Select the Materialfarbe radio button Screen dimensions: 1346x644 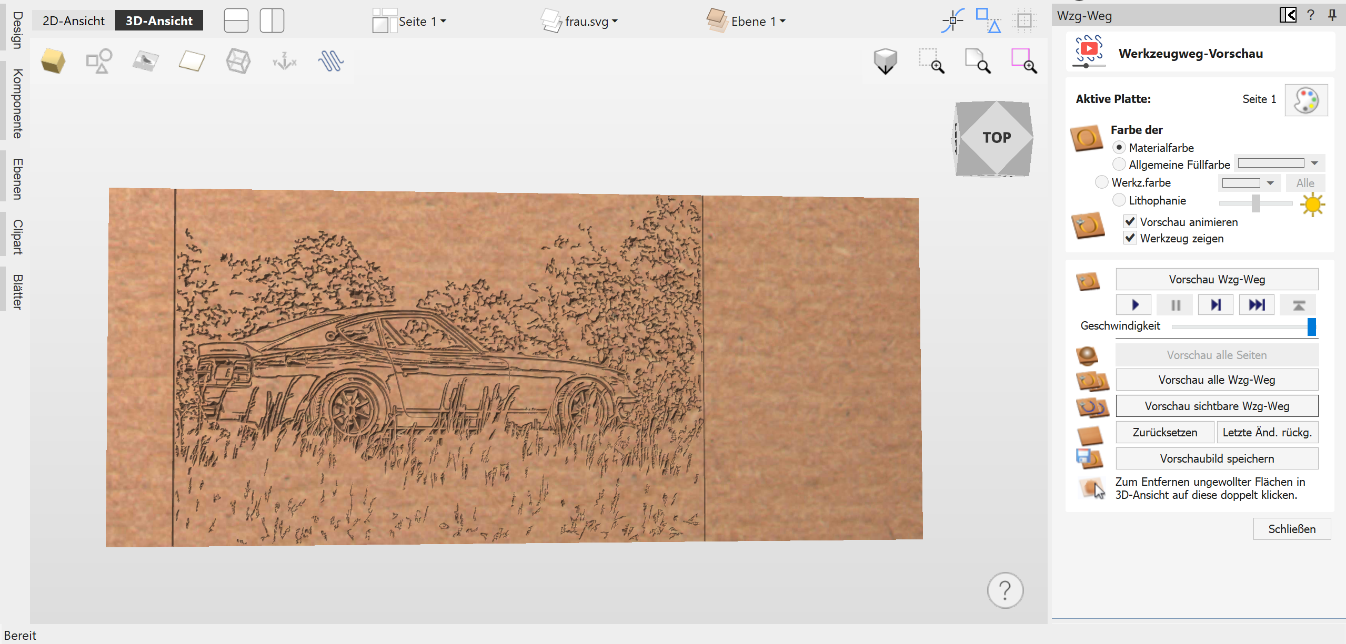[x=1119, y=148]
